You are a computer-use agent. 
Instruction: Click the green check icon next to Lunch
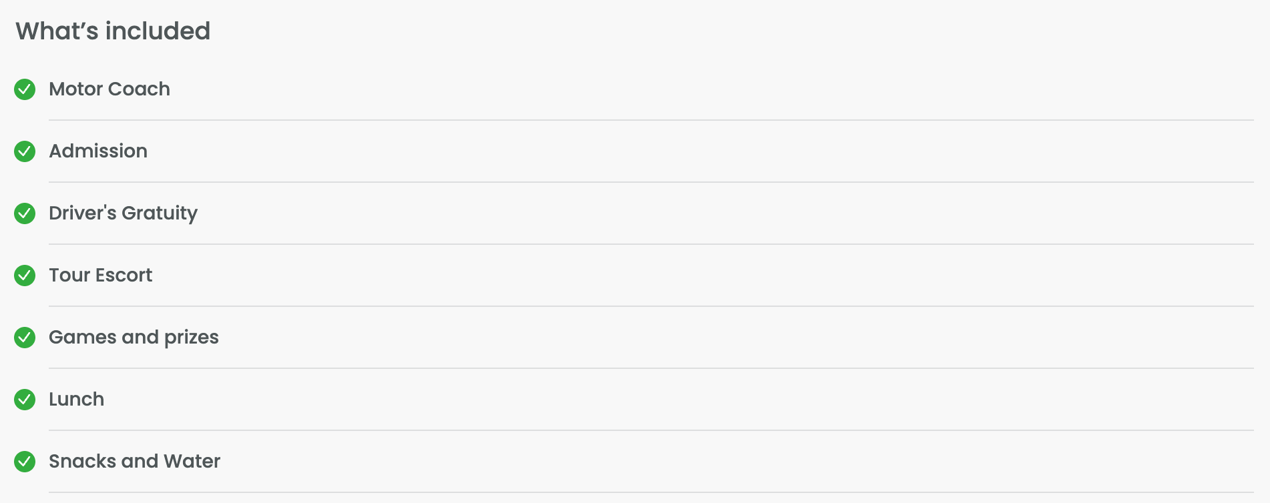[25, 400]
